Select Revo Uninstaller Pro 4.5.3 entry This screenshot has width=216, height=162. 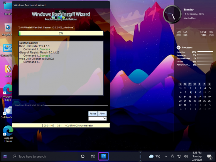(34, 46)
